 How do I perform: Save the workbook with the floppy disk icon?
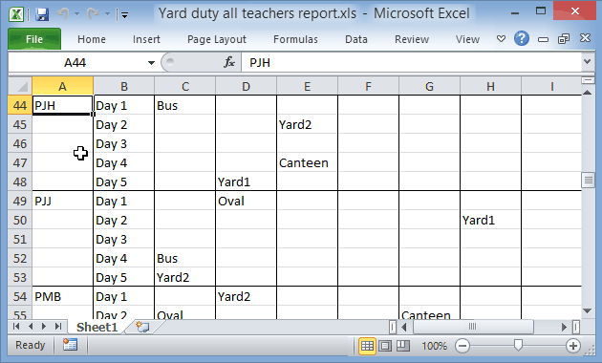point(42,14)
